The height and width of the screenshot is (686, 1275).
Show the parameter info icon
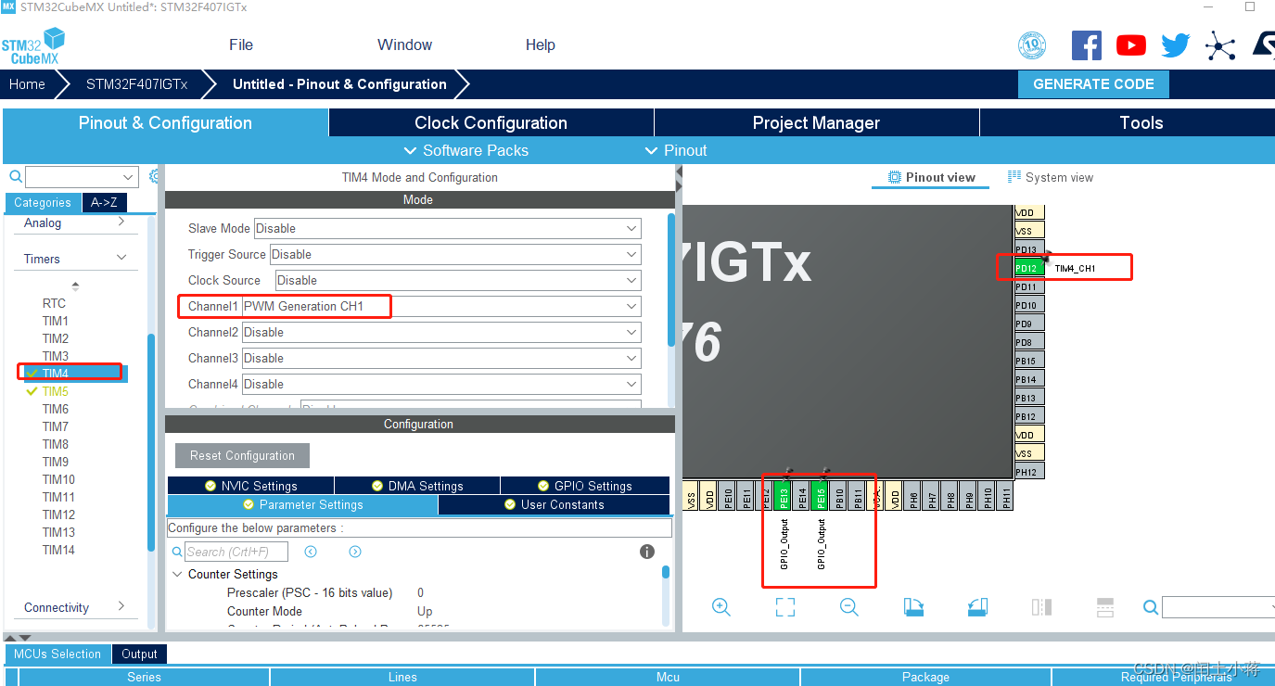647,552
